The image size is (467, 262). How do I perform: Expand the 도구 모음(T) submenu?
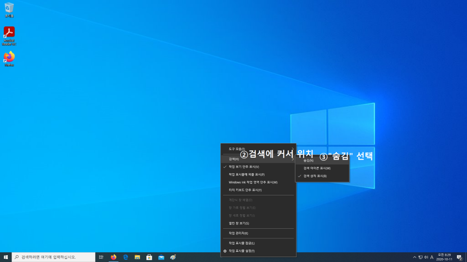258,149
